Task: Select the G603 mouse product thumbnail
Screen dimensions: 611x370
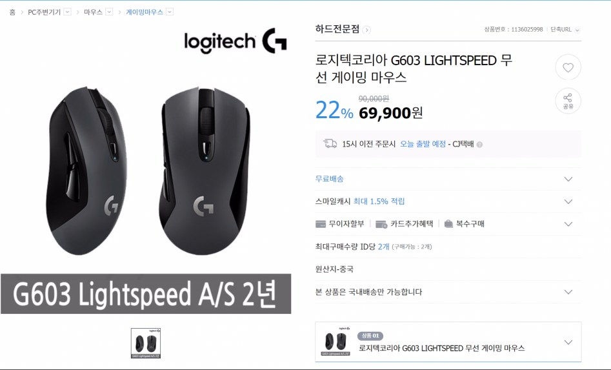Action: pyautogui.click(x=146, y=343)
